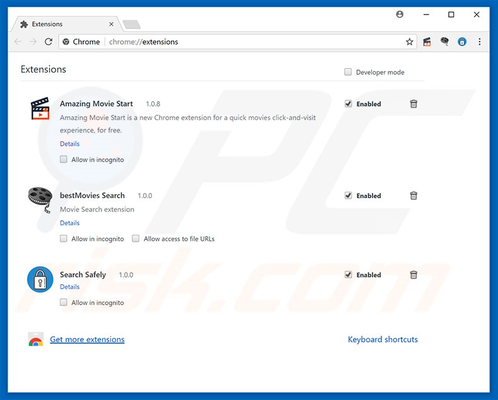Viewport: 498px width, 400px height.
Task: Click the Amazing Movie Start clapperboard icon
Action: pyautogui.click(x=40, y=109)
